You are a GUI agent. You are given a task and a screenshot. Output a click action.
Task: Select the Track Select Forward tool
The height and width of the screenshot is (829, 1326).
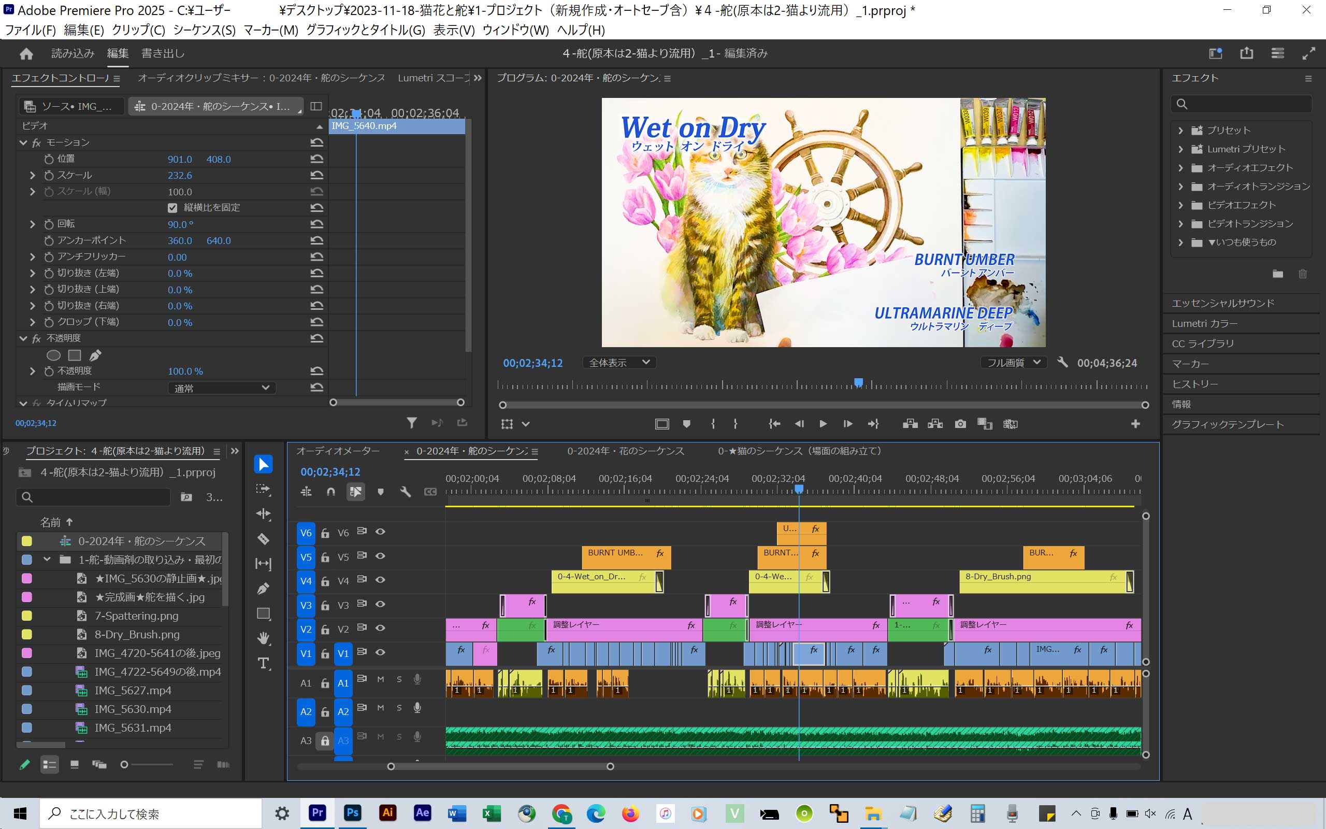click(264, 489)
